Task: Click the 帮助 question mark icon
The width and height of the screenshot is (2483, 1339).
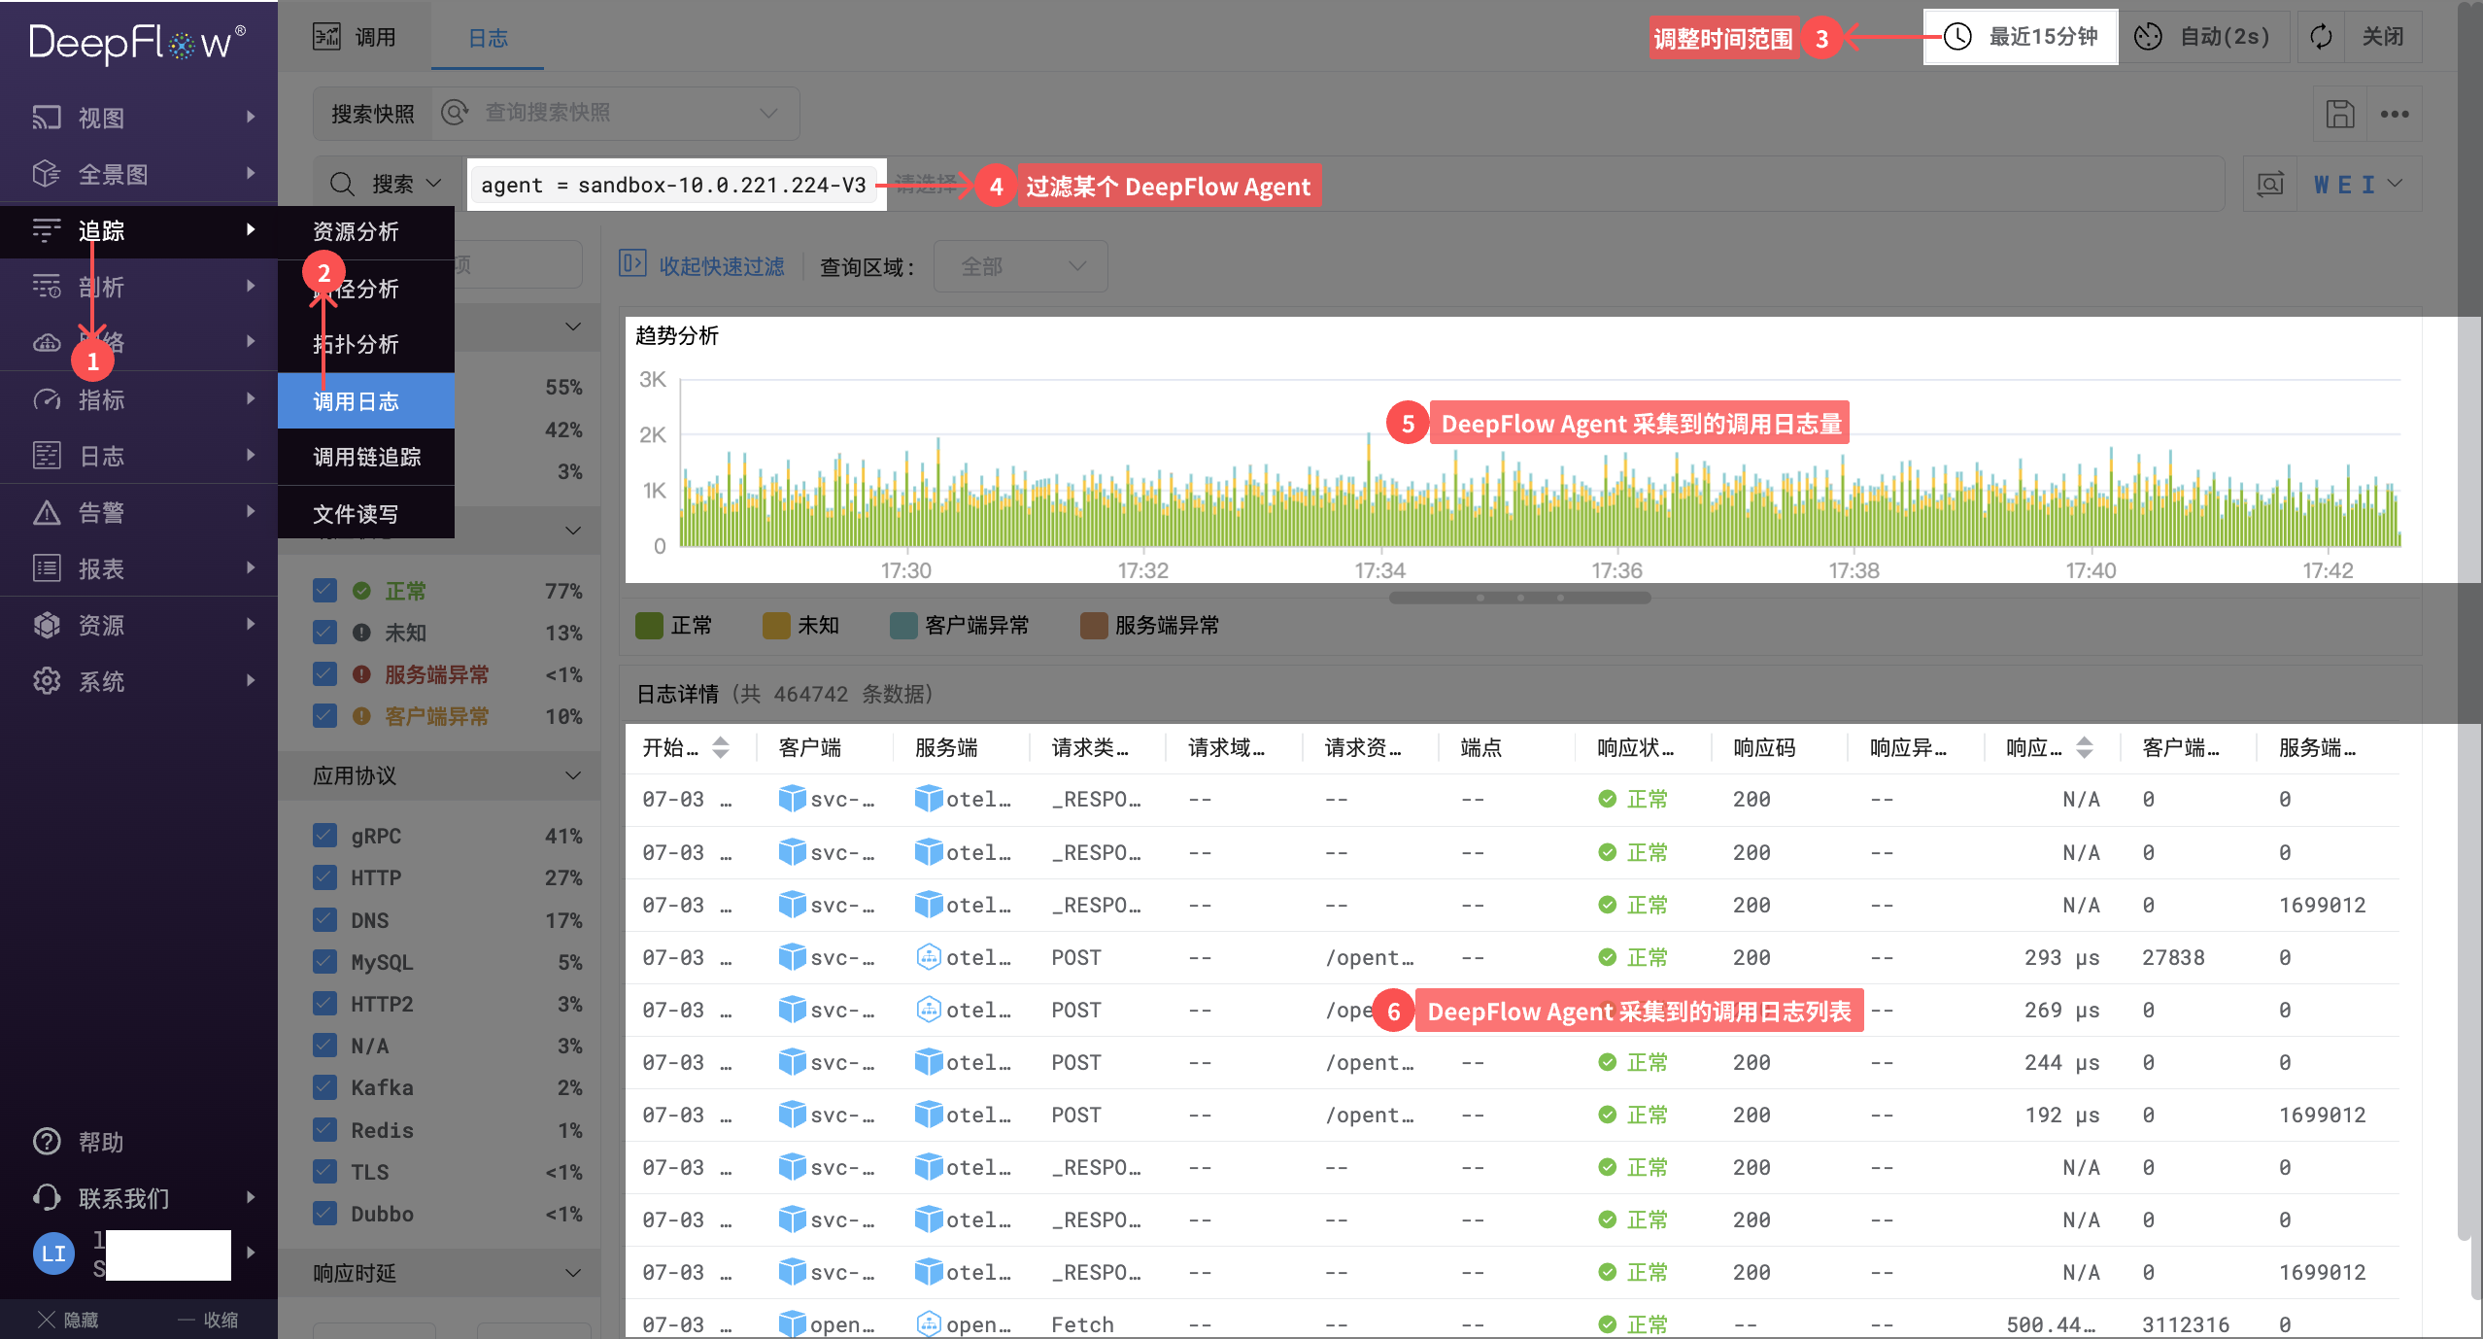Action: (47, 1141)
